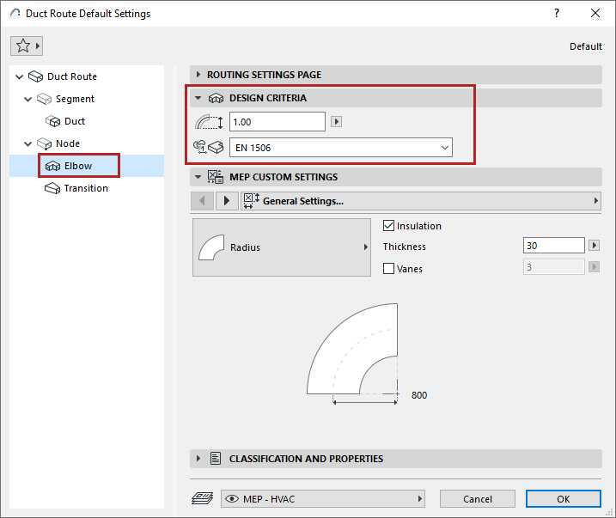The image size is (616, 518).
Task: Select Duct in the tree
Action: pyautogui.click(x=75, y=121)
